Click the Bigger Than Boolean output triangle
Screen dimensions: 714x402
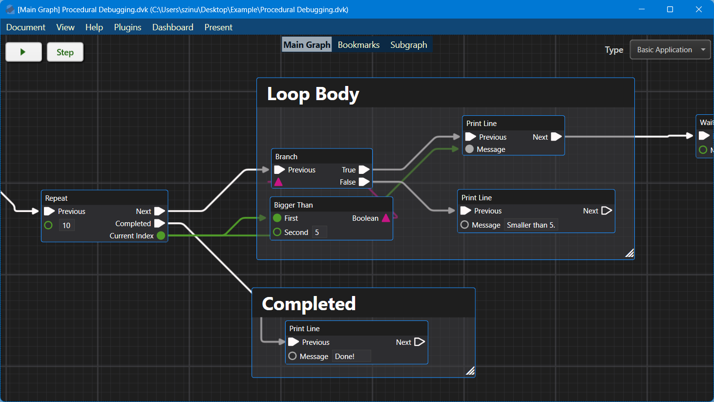386,218
